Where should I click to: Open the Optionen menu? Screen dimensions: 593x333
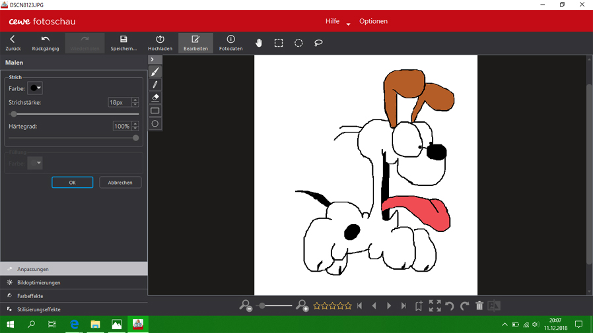pyautogui.click(x=373, y=21)
